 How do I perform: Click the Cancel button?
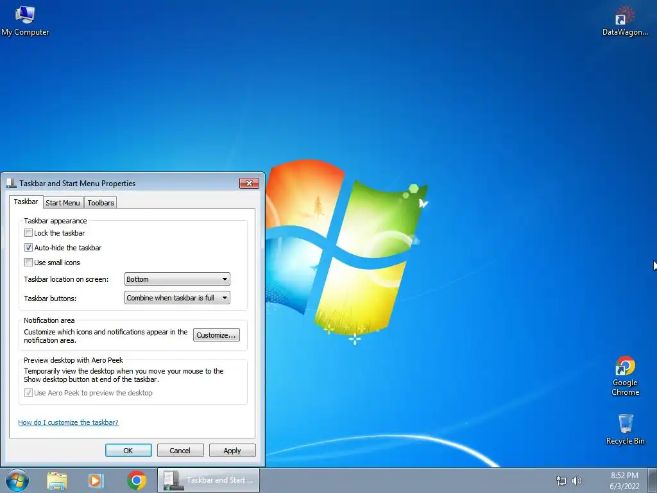(x=180, y=451)
